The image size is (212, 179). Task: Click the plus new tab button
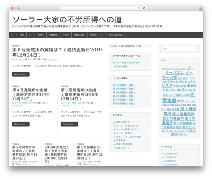(x=201, y=9)
